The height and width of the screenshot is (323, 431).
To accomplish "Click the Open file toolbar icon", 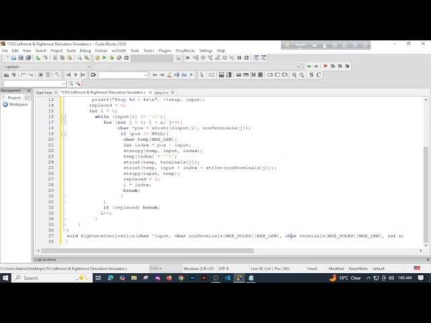I will [x=13, y=58].
